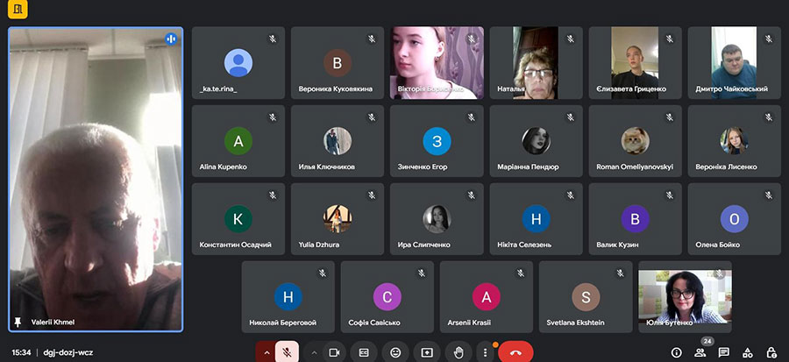Image resolution: width=789 pixels, height=362 pixels.
Task: Expand audio settings arrow beside microphone
Action: point(266,351)
